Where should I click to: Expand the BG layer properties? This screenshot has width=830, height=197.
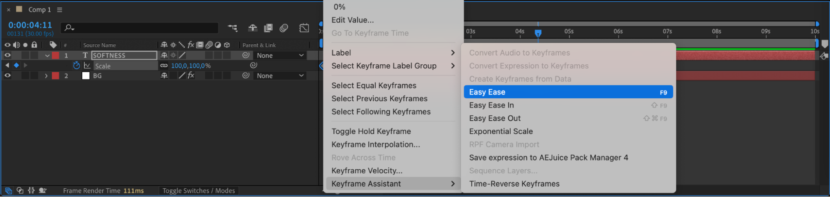[x=46, y=76]
